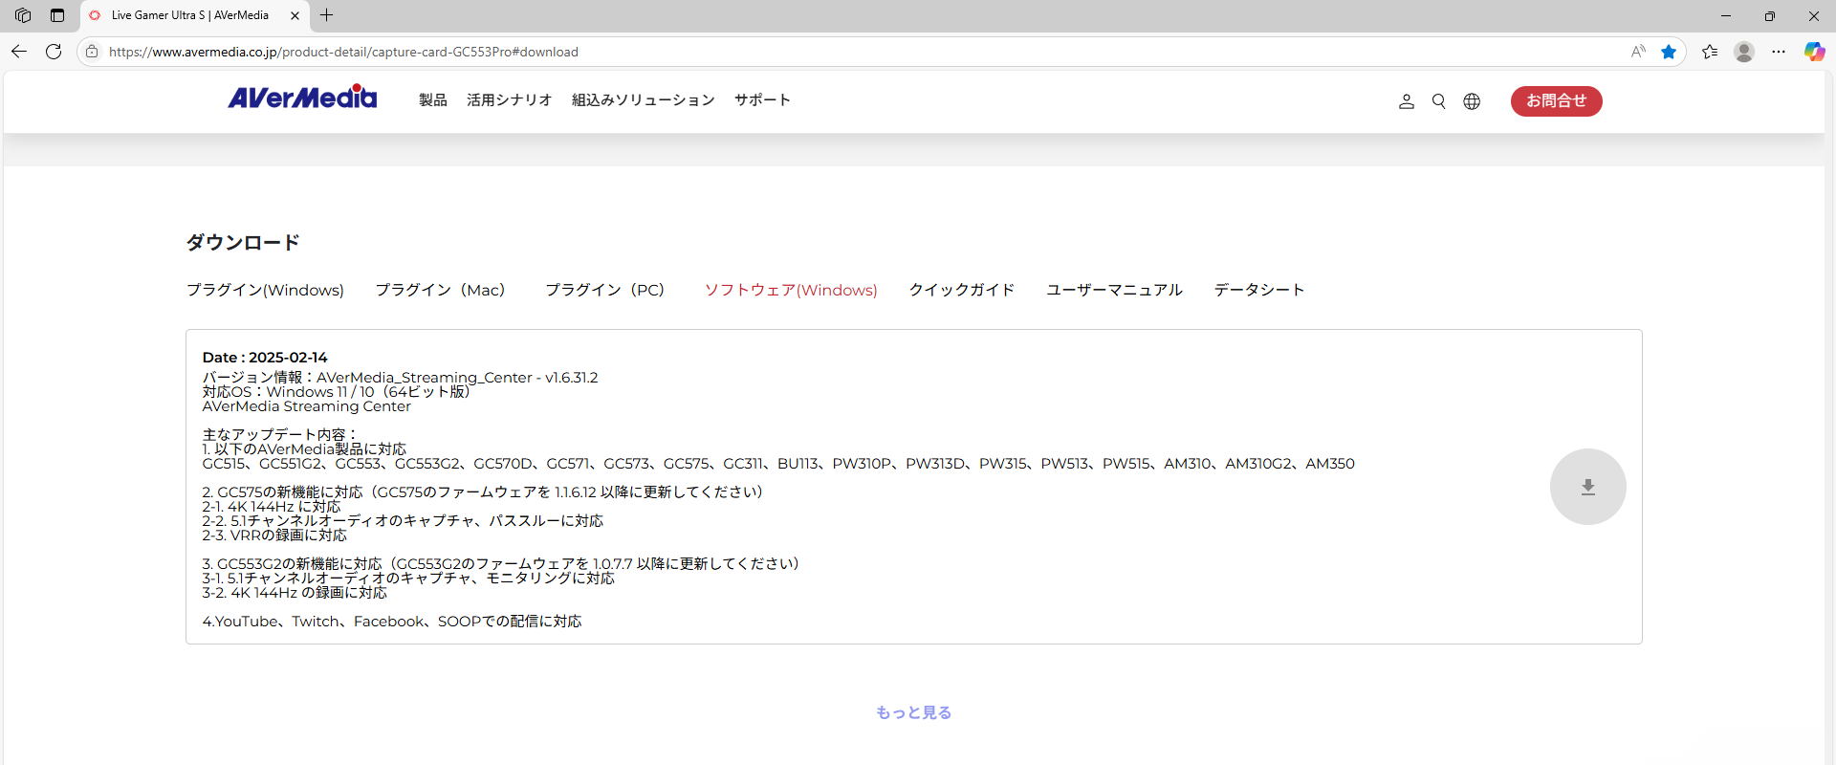This screenshot has width=1836, height=765.
Task: Click the version v1.6.31.2 line
Action: pos(400,378)
